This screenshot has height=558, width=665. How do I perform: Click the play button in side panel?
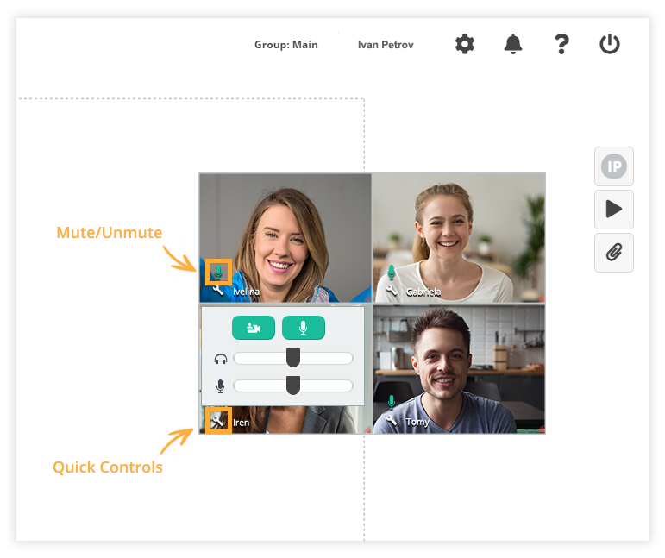614,210
